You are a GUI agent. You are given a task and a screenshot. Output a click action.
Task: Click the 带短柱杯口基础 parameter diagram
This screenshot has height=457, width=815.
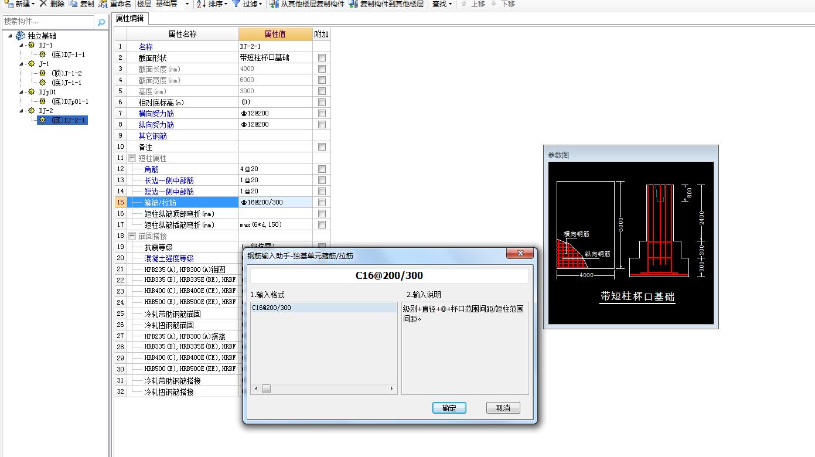coord(631,243)
